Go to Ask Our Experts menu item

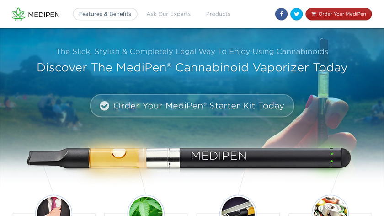click(169, 14)
